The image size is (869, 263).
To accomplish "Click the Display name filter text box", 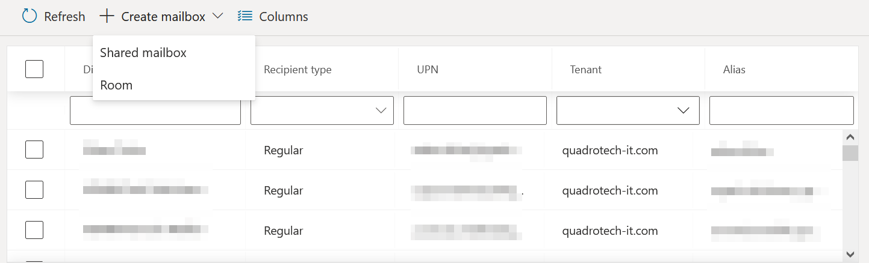I will 155,110.
